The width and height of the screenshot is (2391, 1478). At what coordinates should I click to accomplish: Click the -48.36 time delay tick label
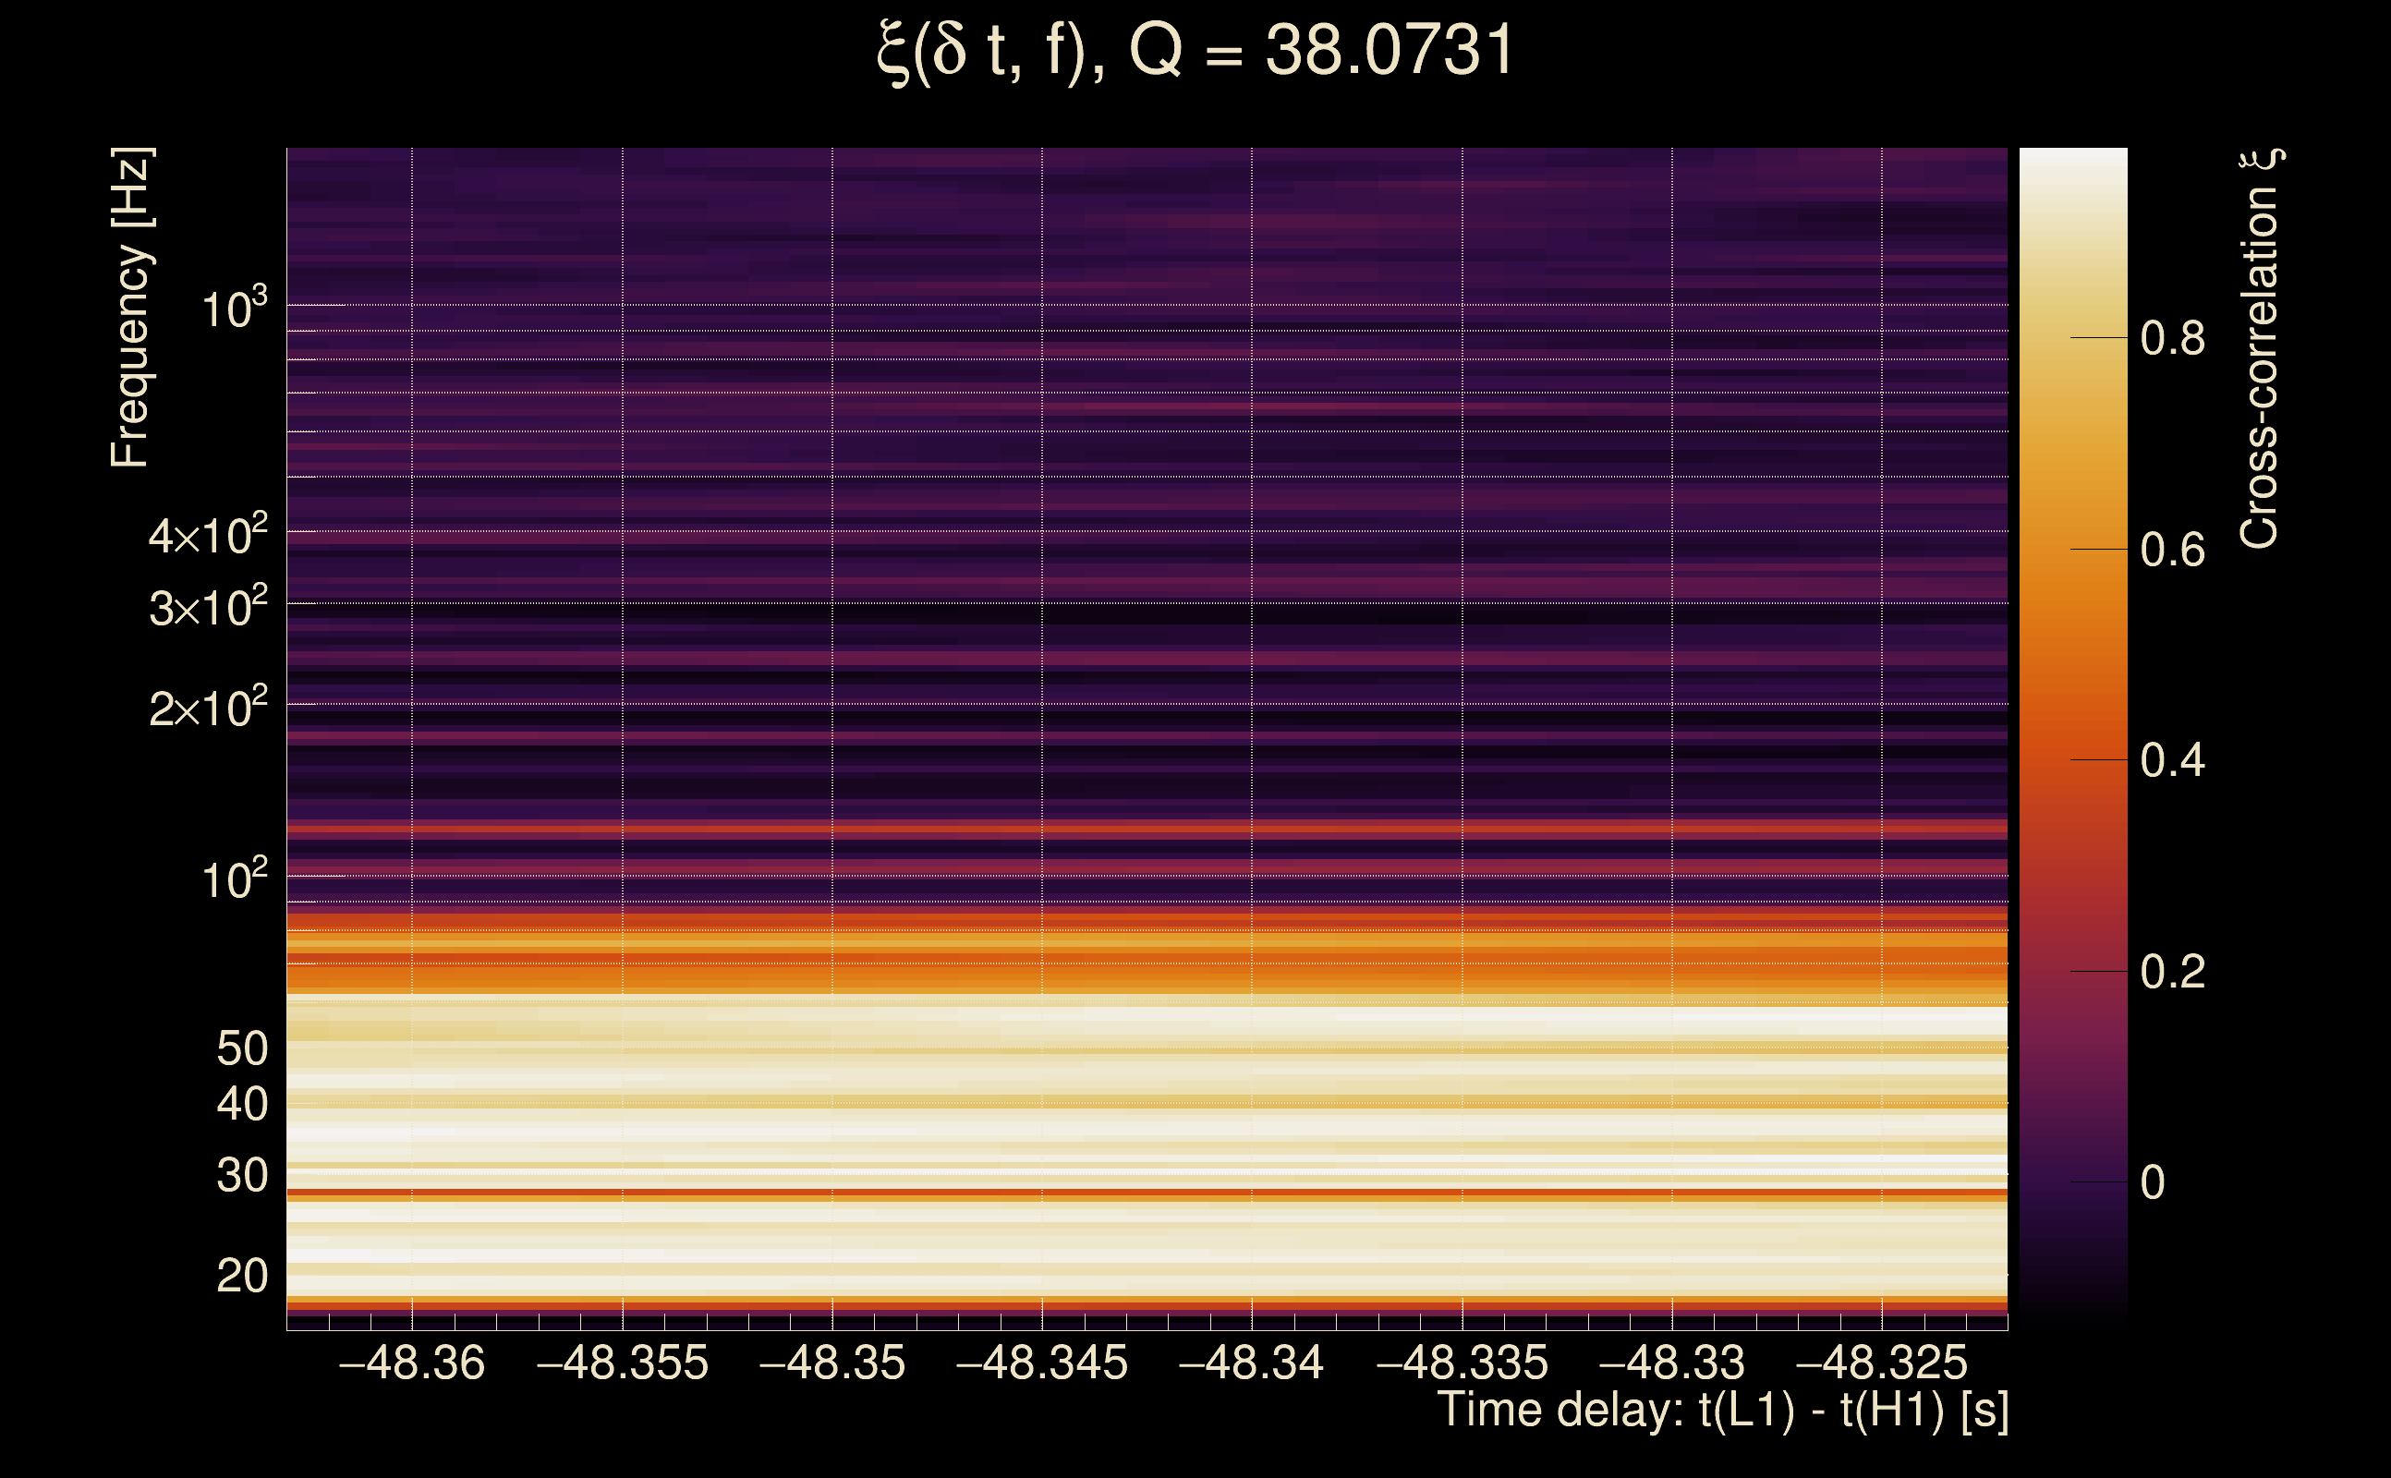pos(411,1363)
